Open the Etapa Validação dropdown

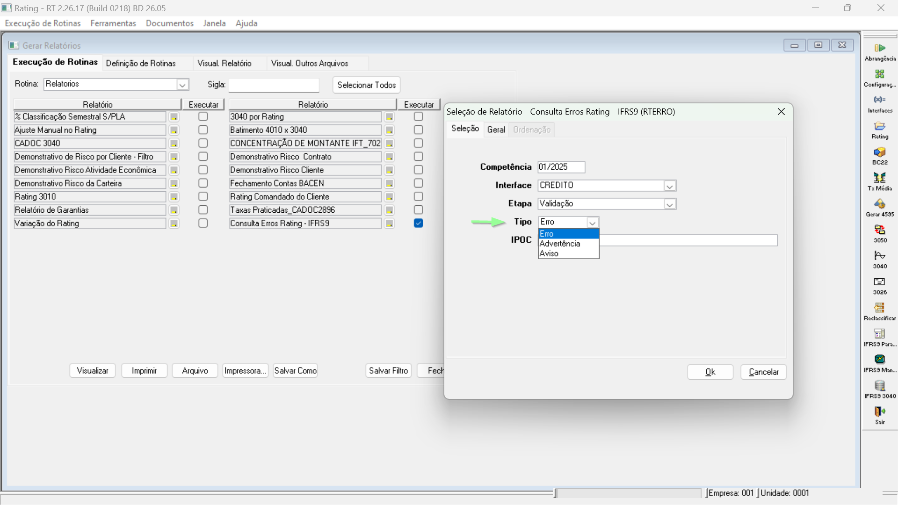(x=669, y=204)
